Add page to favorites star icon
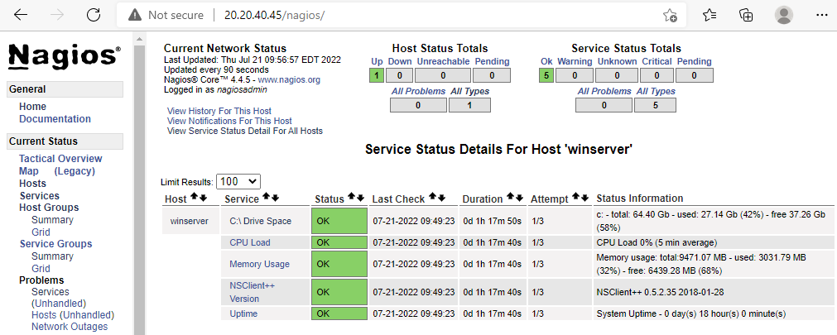837x335 pixels. pyautogui.click(x=670, y=15)
